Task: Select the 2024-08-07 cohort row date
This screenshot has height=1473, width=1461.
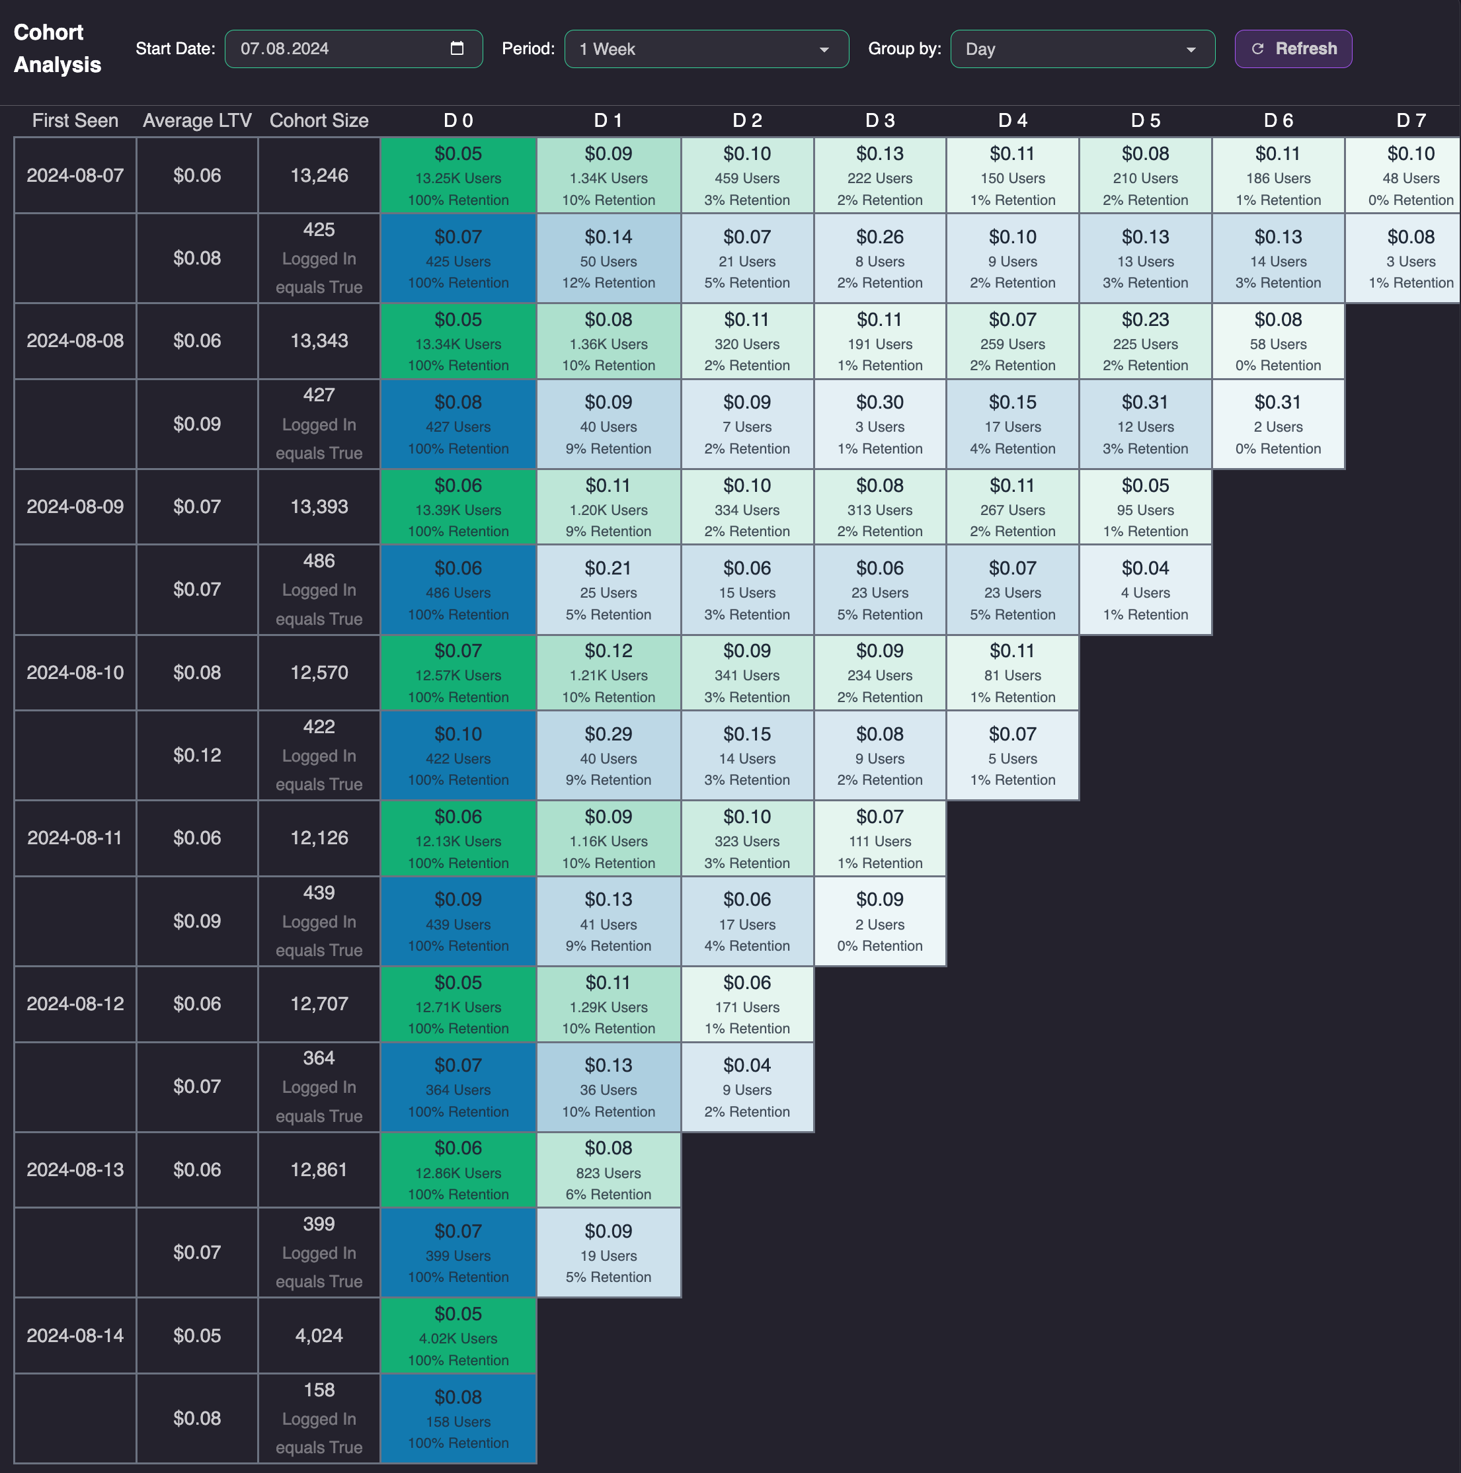Action: [75, 175]
